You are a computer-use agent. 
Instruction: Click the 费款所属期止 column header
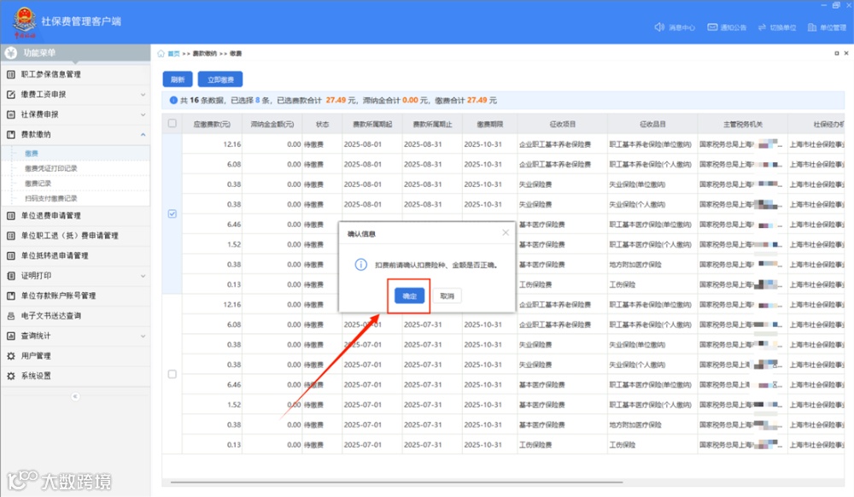(432, 124)
